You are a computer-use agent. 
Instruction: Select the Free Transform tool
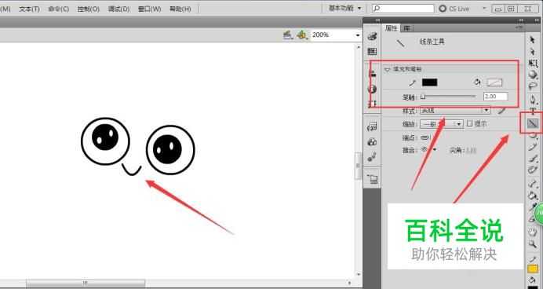[x=533, y=63]
